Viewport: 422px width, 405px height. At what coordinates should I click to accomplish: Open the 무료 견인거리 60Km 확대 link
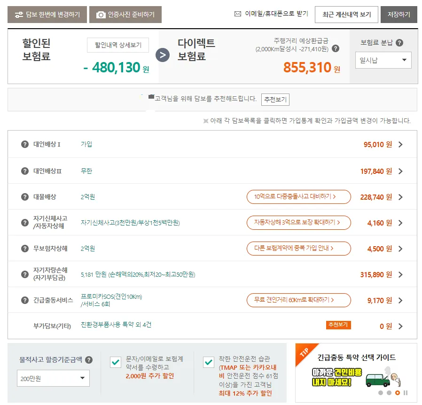[x=299, y=300]
